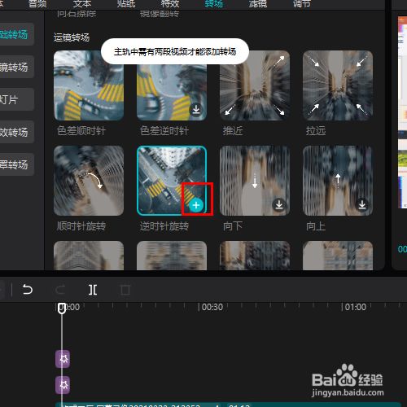Preview the 向上 transition thumbnail
The width and height of the screenshot is (407, 407).
[x=338, y=181]
